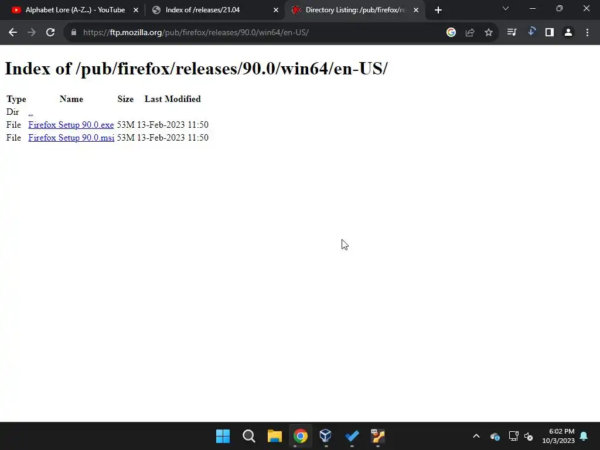Toggle the side panel icon
The height and width of the screenshot is (450, 600).
point(550,33)
